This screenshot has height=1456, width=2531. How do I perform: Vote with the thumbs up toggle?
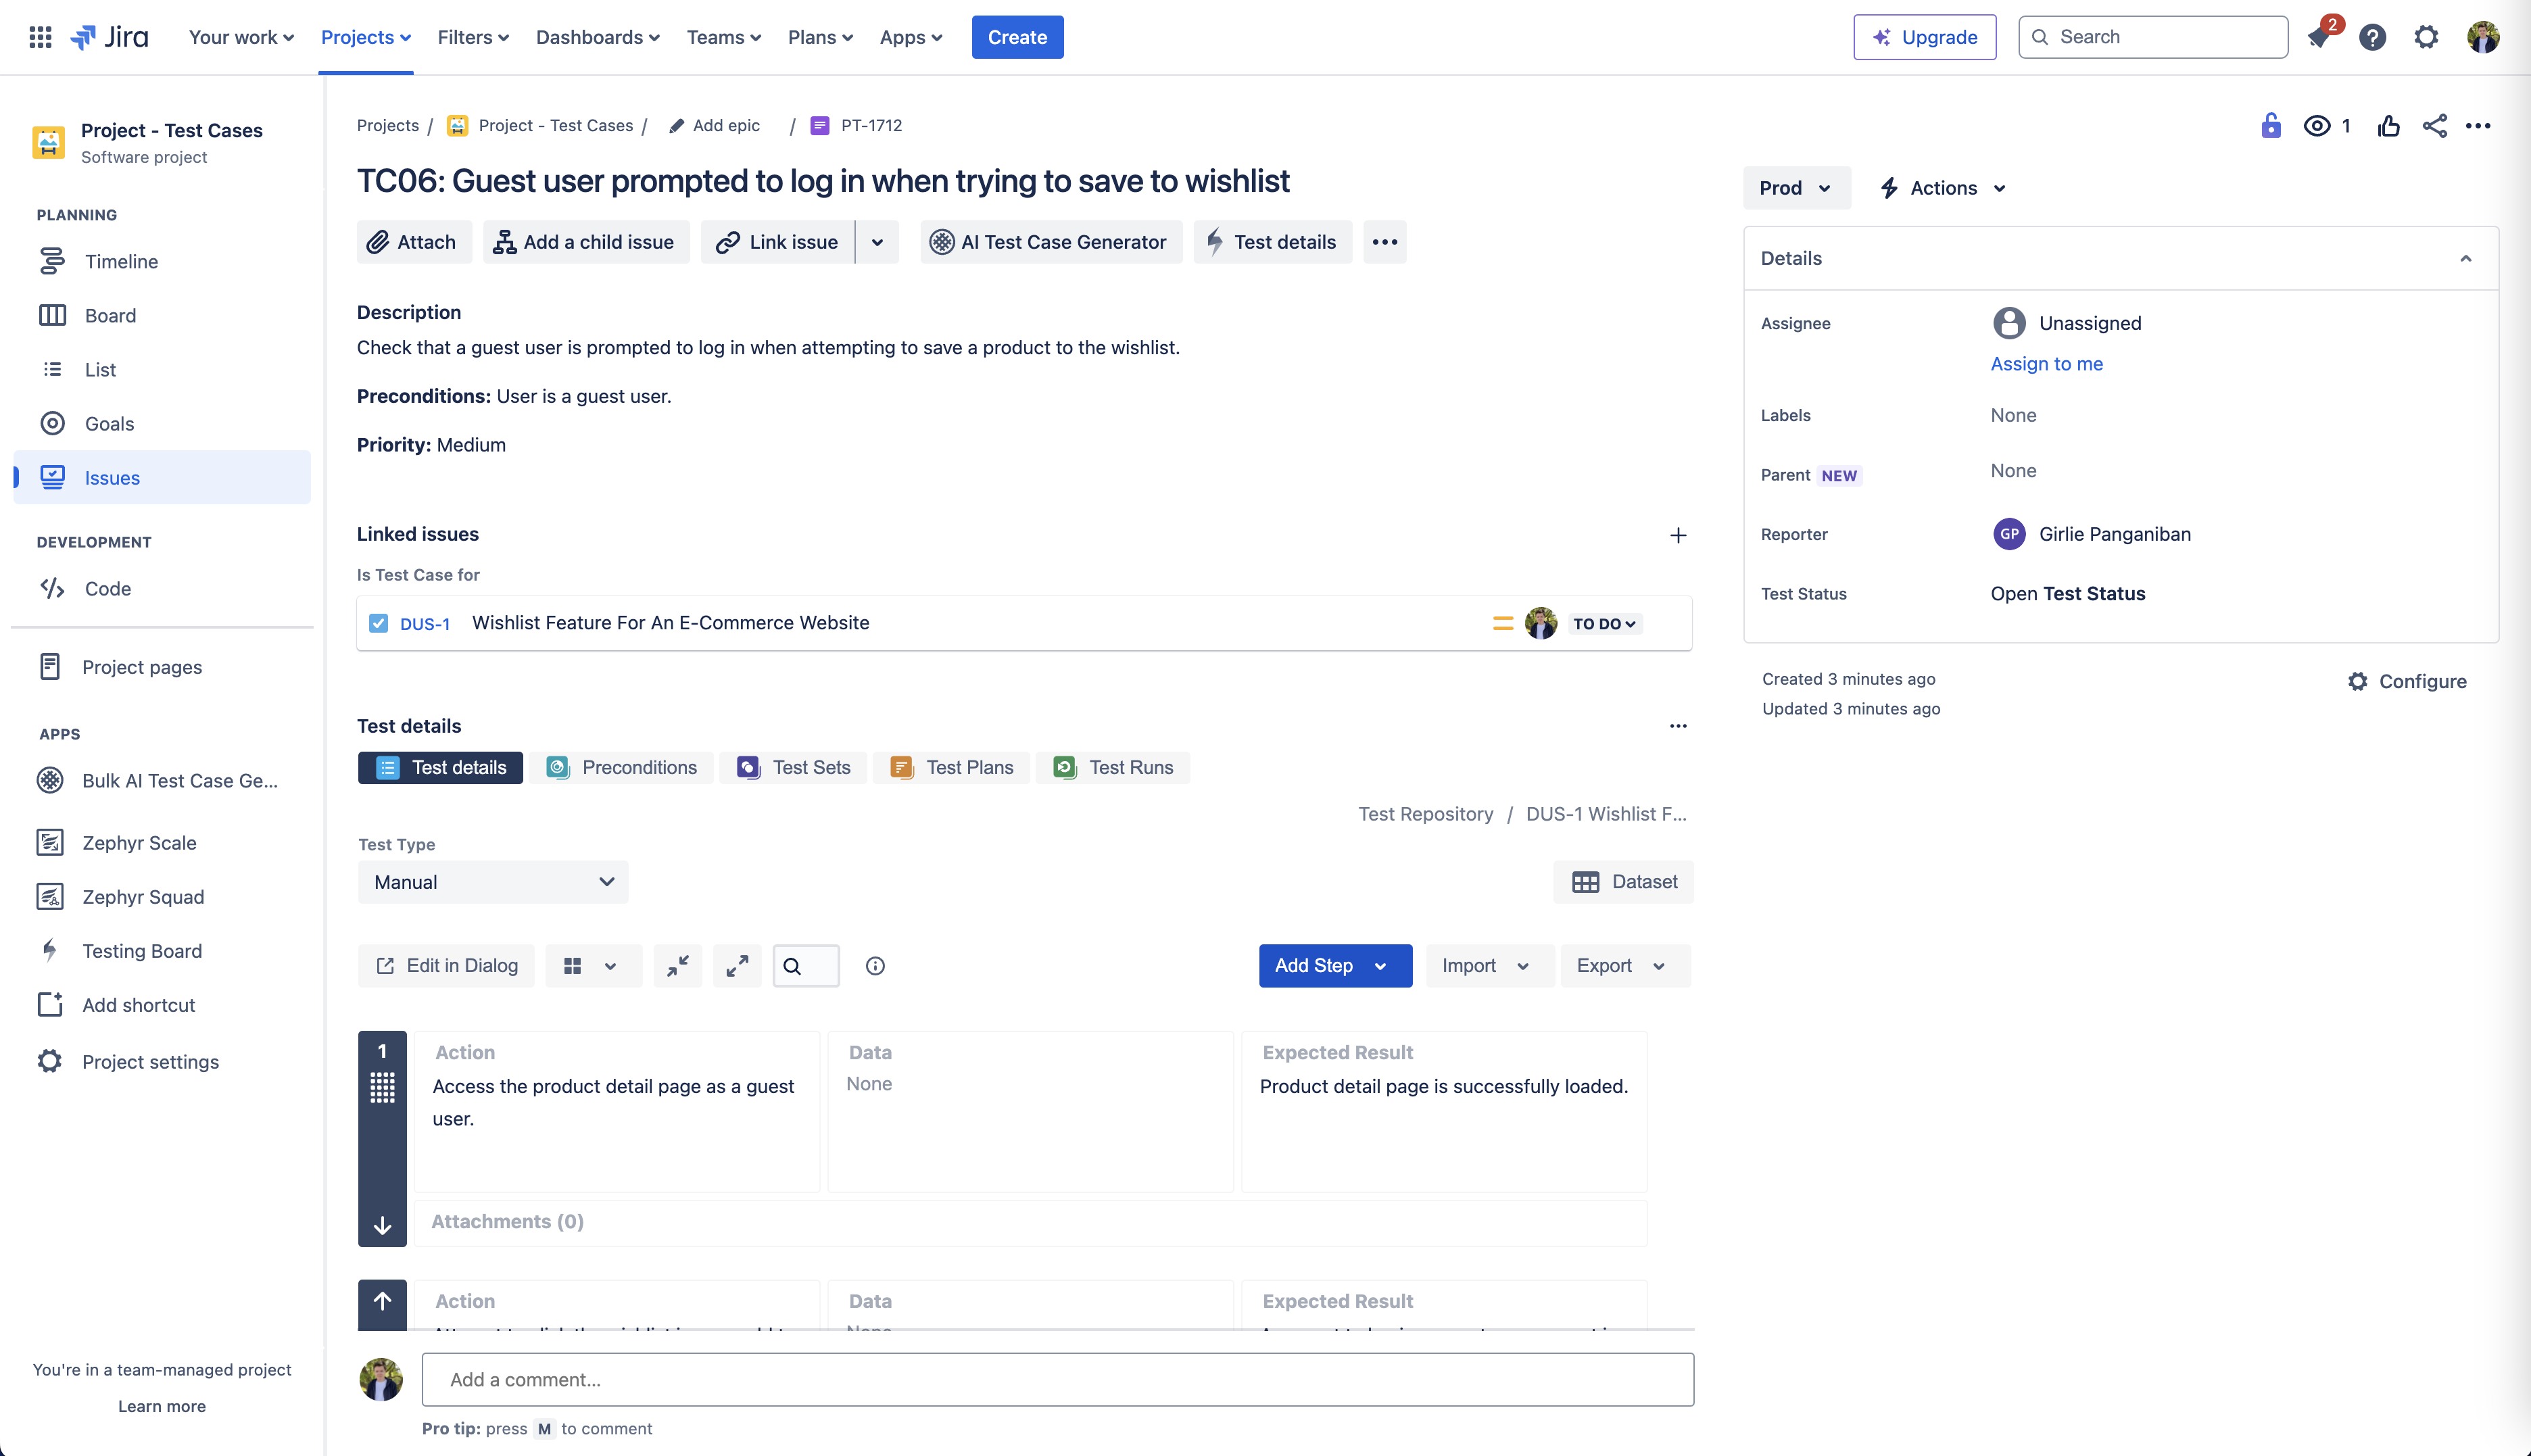pos(2389,125)
